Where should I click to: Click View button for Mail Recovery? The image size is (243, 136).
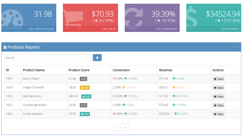218,96
